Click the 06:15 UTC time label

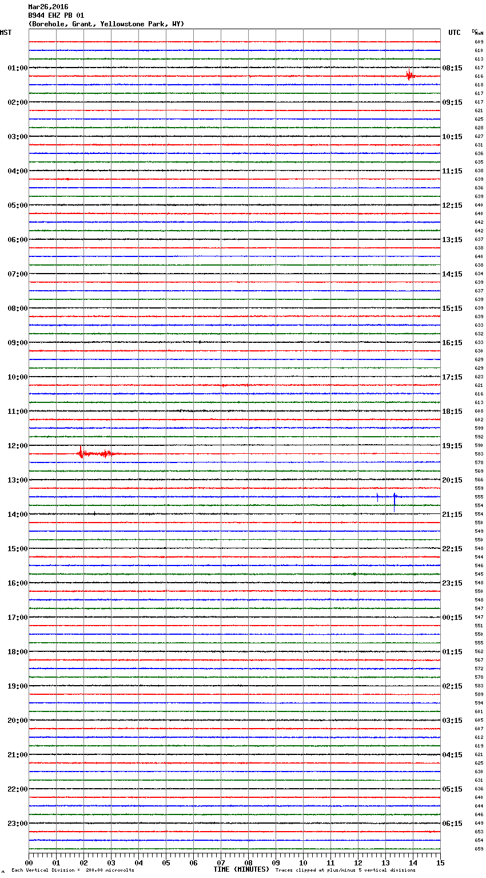(452, 824)
